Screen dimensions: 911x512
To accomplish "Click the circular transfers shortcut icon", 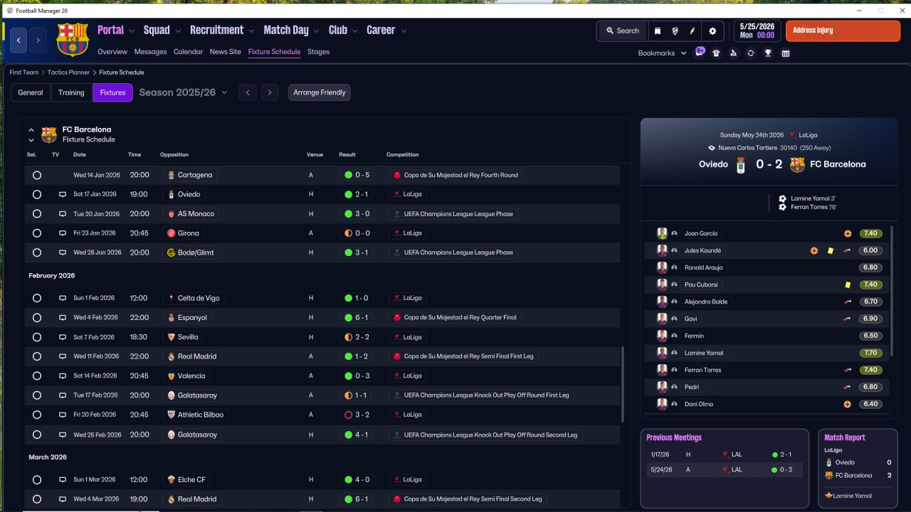I will pyautogui.click(x=750, y=53).
